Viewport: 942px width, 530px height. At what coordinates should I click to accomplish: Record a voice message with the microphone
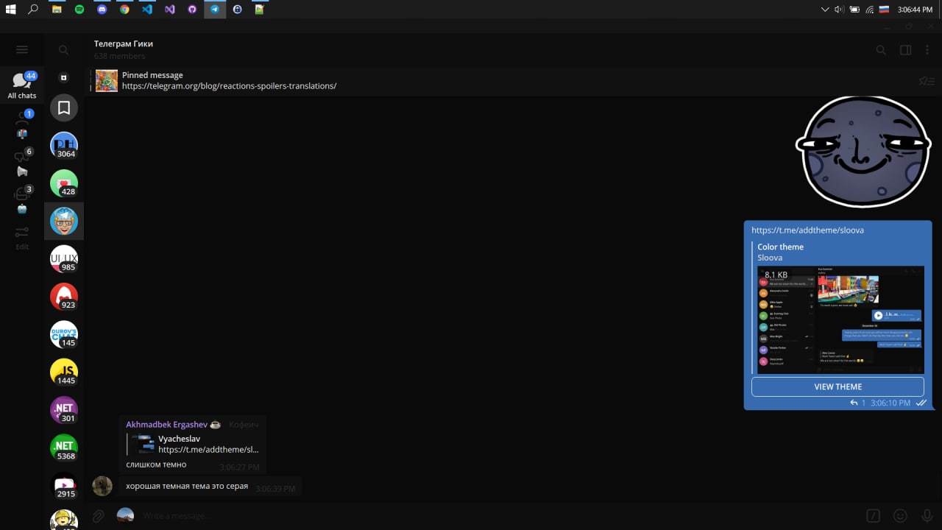pos(927,516)
